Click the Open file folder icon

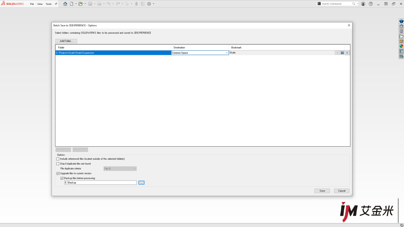pos(81,4)
